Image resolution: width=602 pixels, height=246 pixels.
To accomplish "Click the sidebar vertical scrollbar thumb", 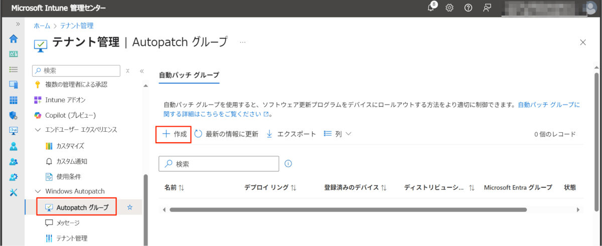I will coord(145,210).
